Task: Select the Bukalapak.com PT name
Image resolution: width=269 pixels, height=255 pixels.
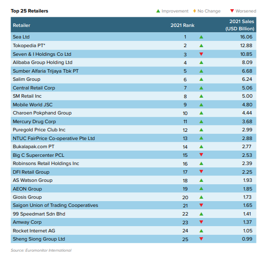Action: 34,147
